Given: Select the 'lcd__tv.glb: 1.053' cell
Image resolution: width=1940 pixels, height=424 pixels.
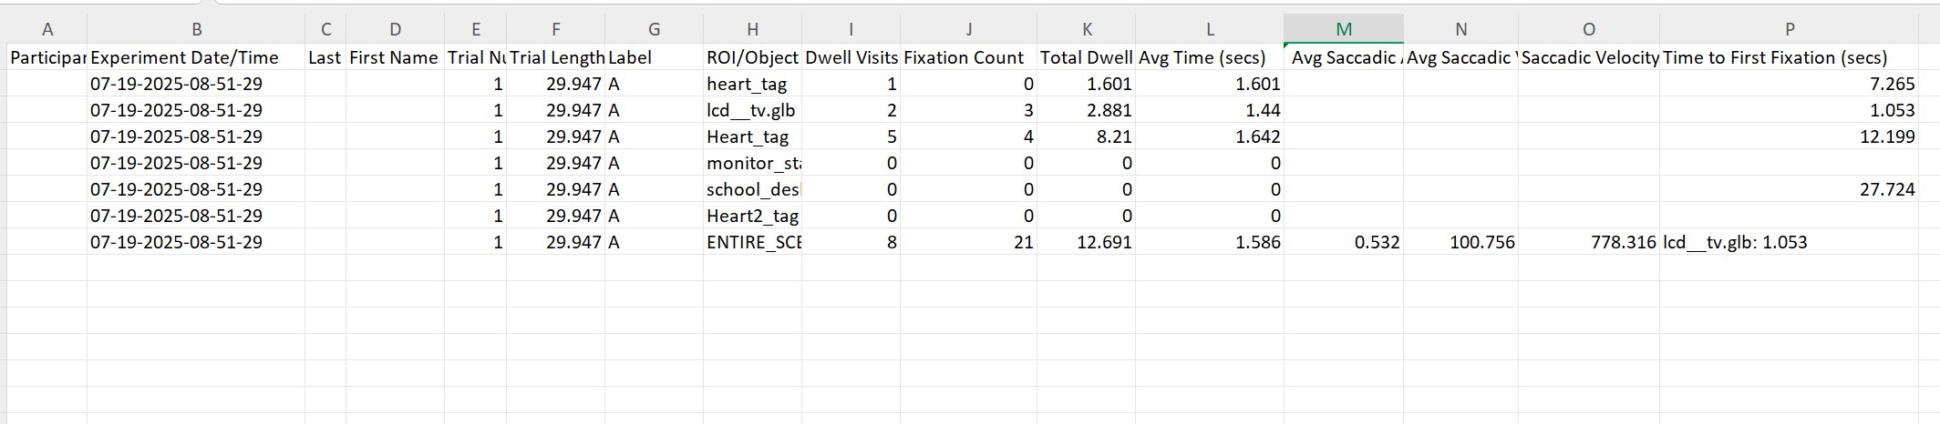Looking at the screenshot, I should pyautogui.click(x=1735, y=242).
